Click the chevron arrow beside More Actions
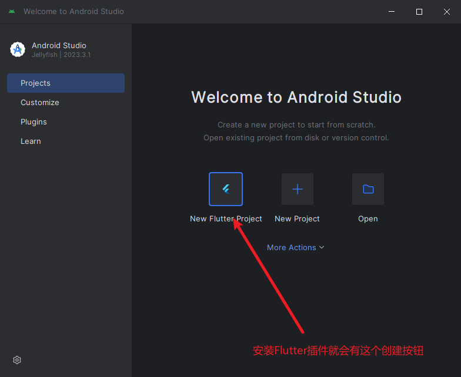 pos(322,248)
